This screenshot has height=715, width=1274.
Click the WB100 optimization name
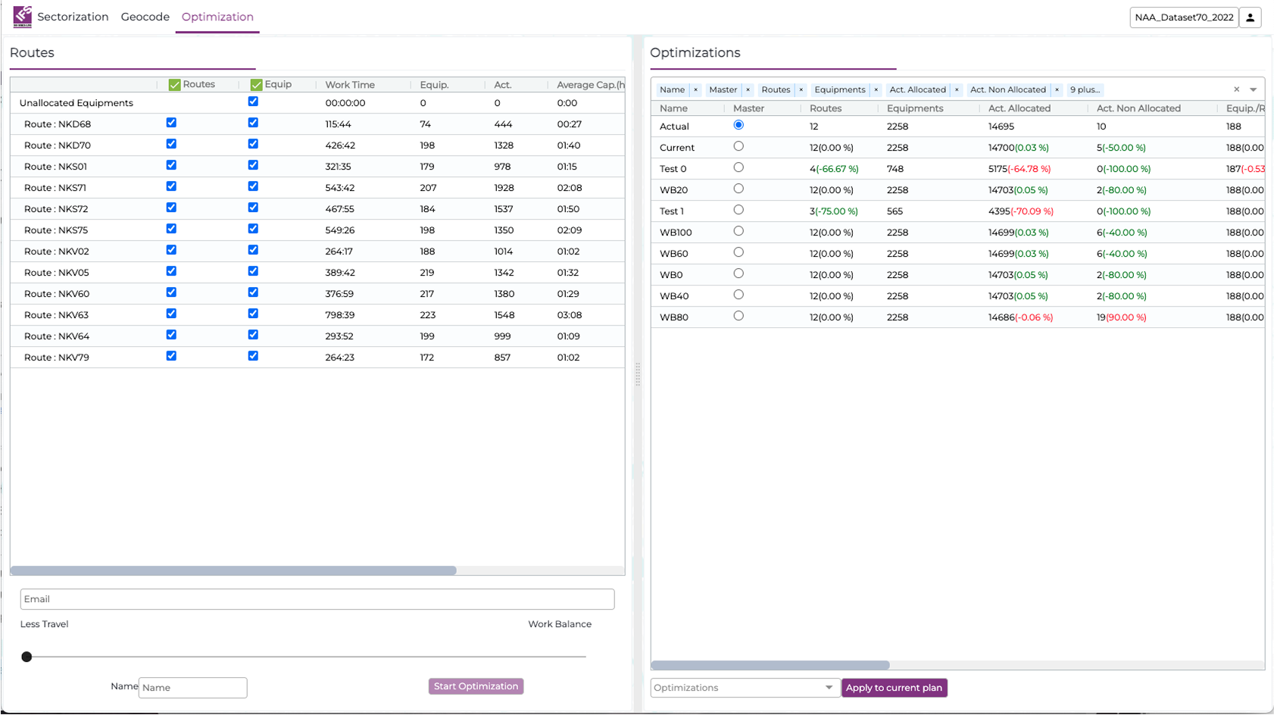click(x=676, y=233)
